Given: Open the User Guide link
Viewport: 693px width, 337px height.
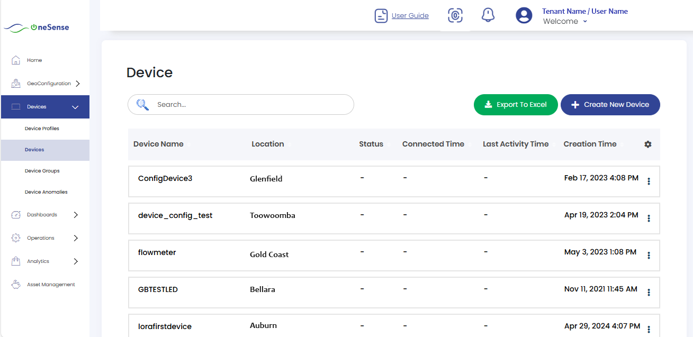Looking at the screenshot, I should [410, 16].
